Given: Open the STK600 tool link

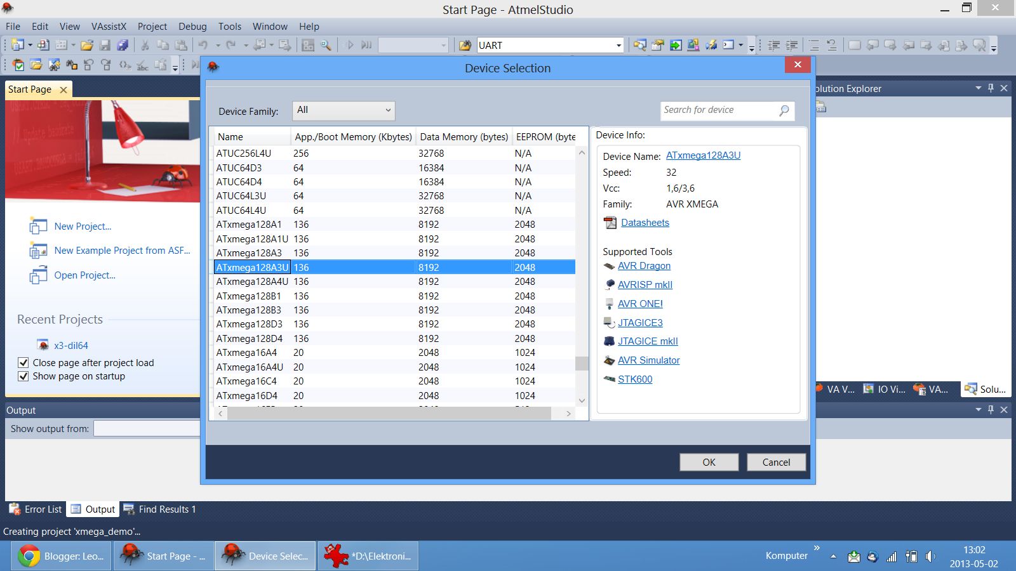Looking at the screenshot, I should click(635, 379).
